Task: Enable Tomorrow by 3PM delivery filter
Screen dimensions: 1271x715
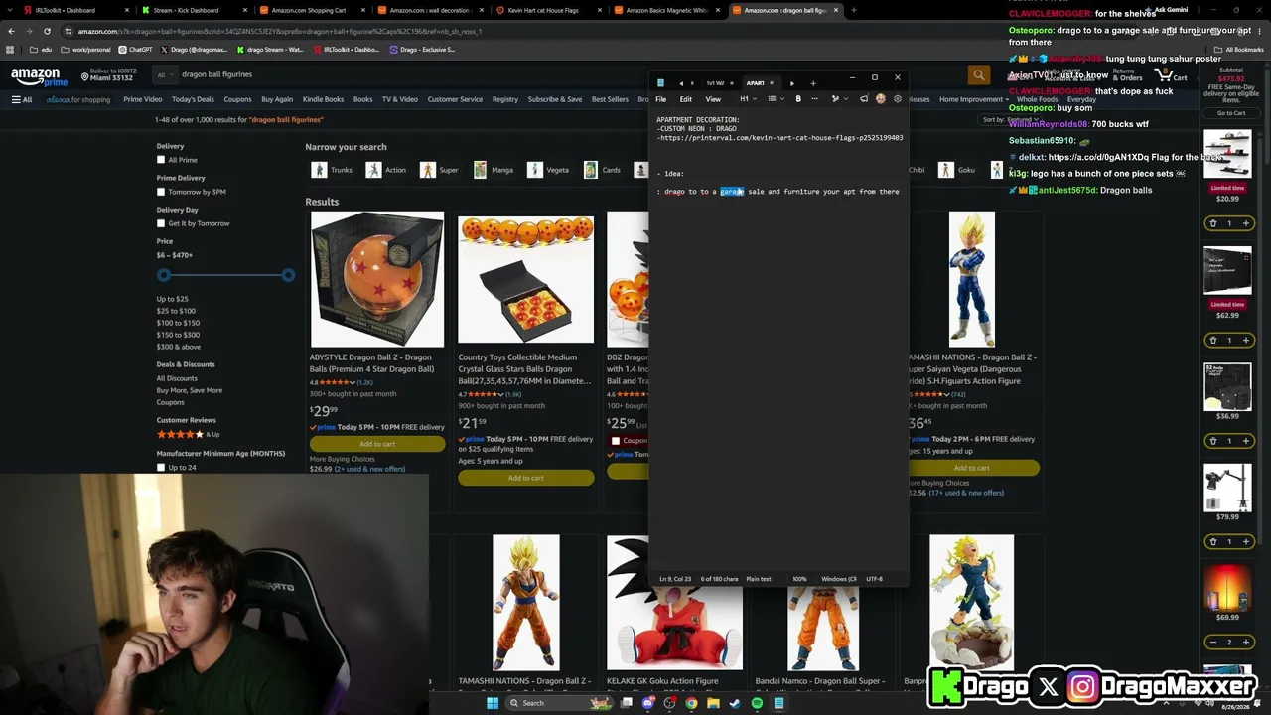Action: click(x=161, y=192)
